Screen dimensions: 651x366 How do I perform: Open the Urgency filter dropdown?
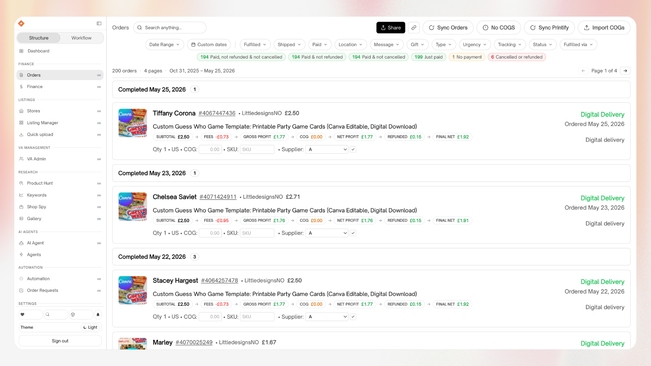[475, 44]
